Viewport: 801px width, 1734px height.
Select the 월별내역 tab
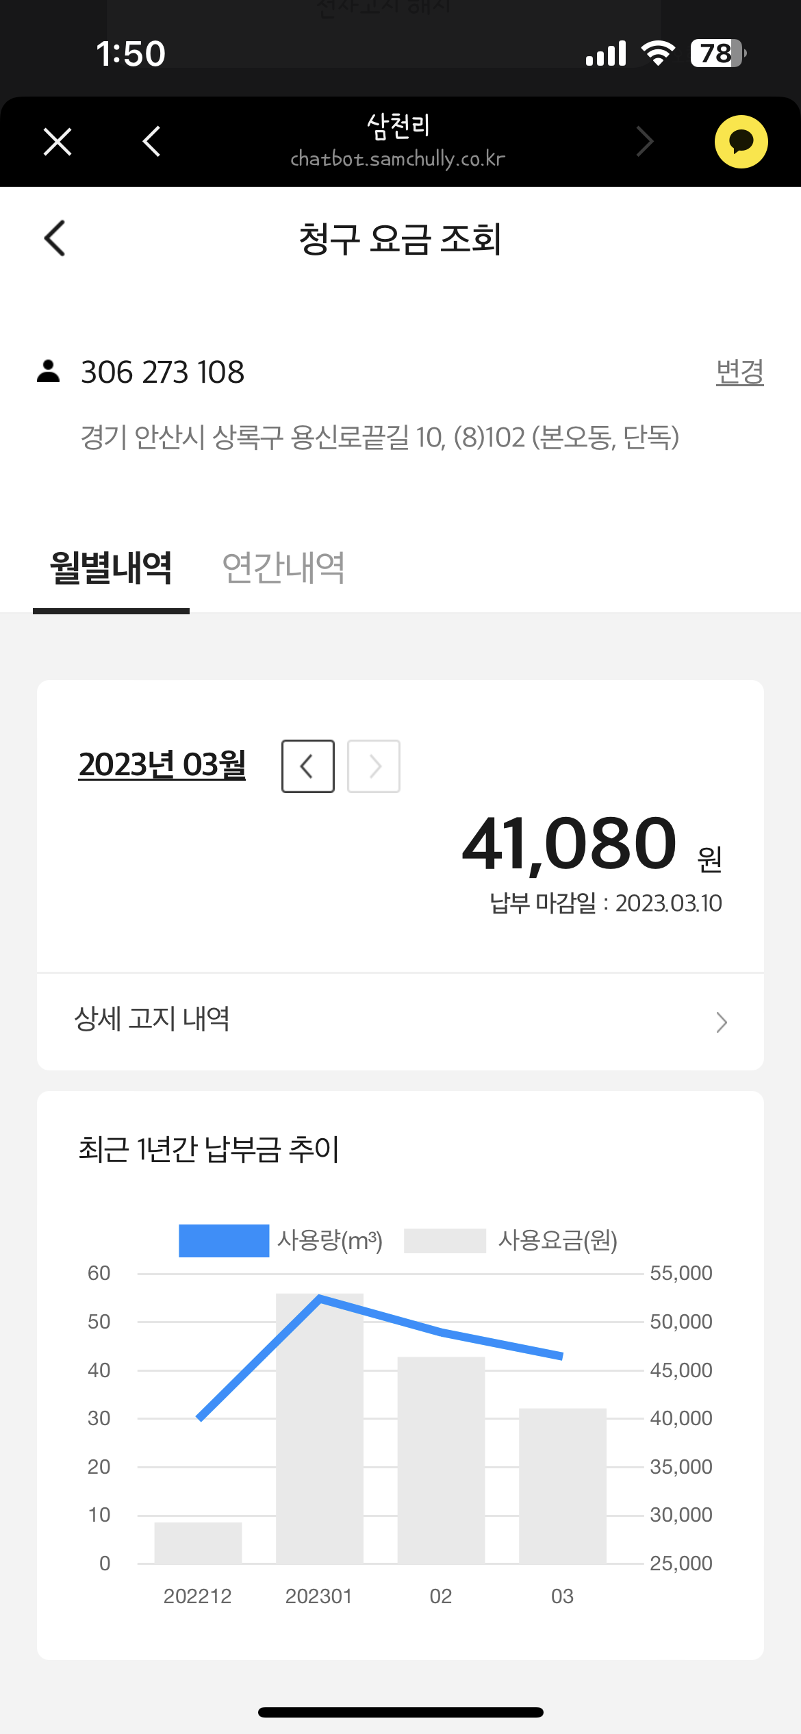[x=111, y=568]
